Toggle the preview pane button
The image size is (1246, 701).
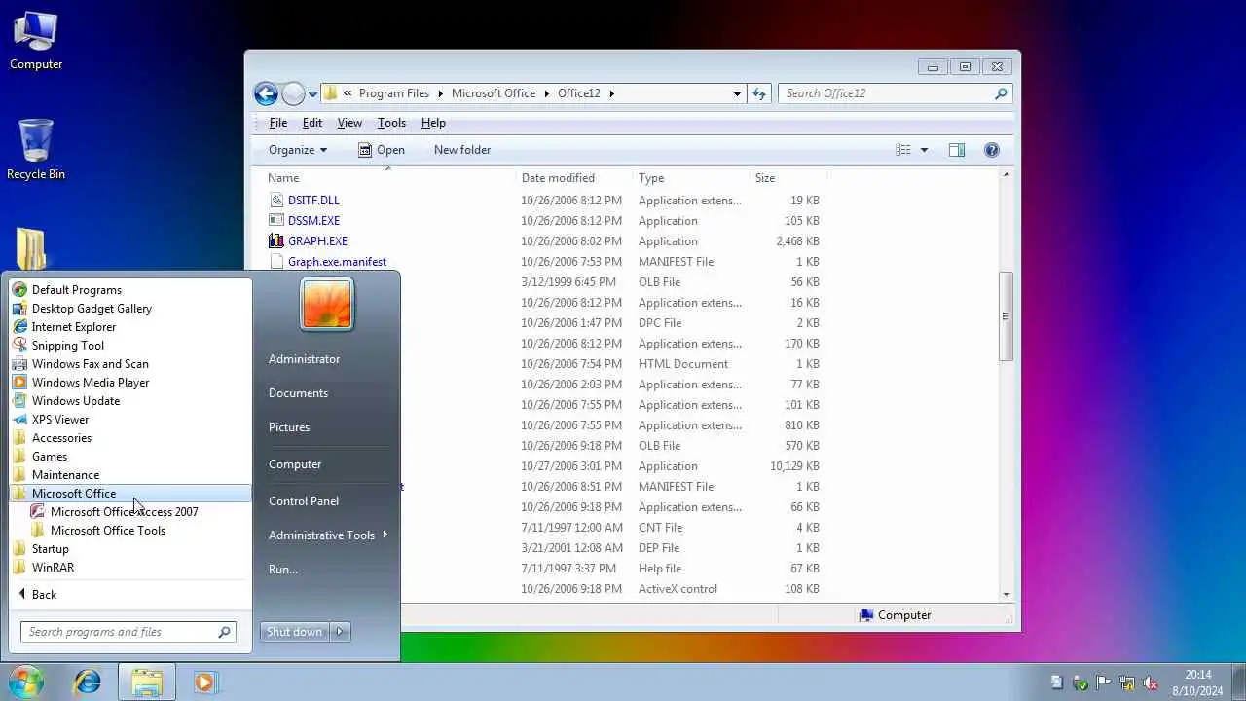coord(956,150)
